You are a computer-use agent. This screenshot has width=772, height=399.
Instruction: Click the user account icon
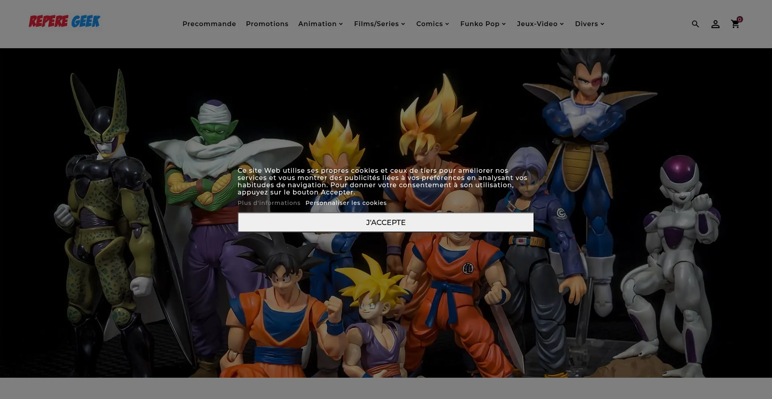pos(715,24)
